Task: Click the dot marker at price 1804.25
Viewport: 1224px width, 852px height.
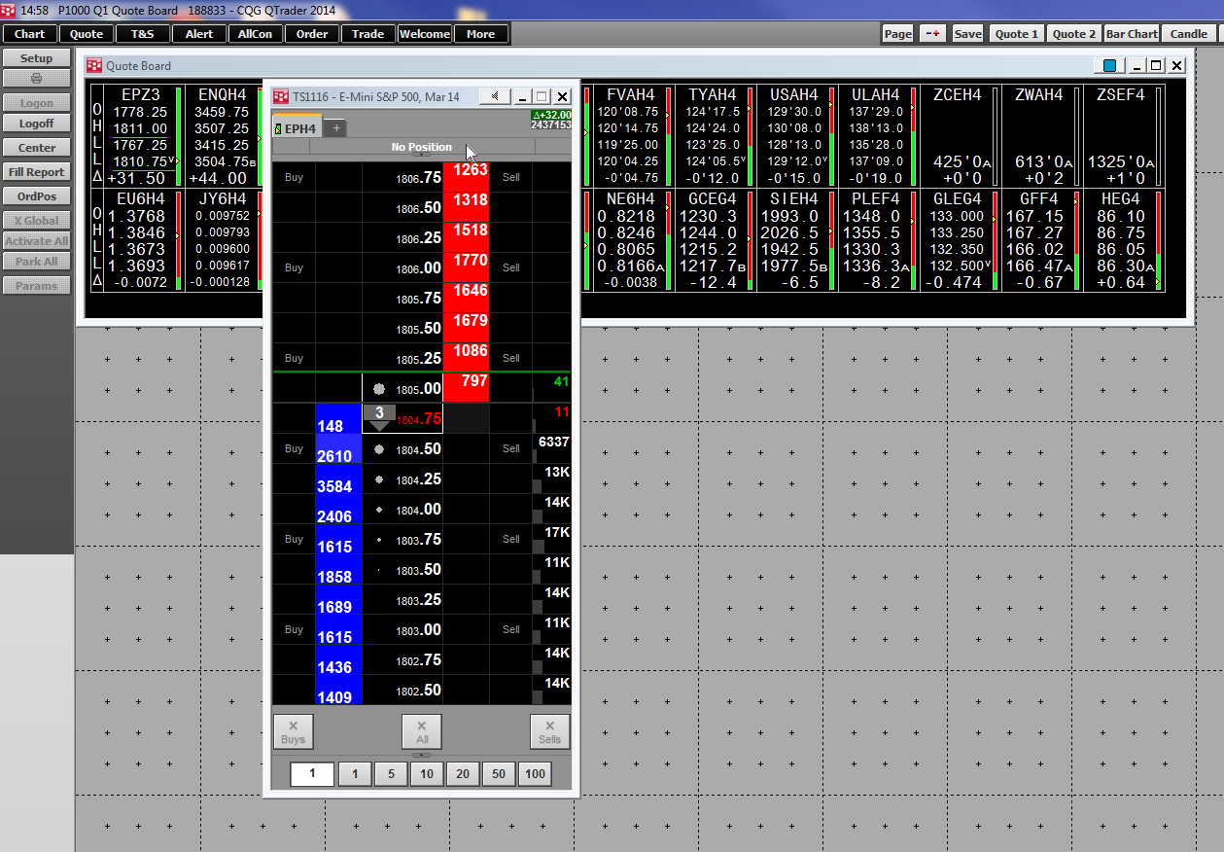Action: (x=378, y=479)
